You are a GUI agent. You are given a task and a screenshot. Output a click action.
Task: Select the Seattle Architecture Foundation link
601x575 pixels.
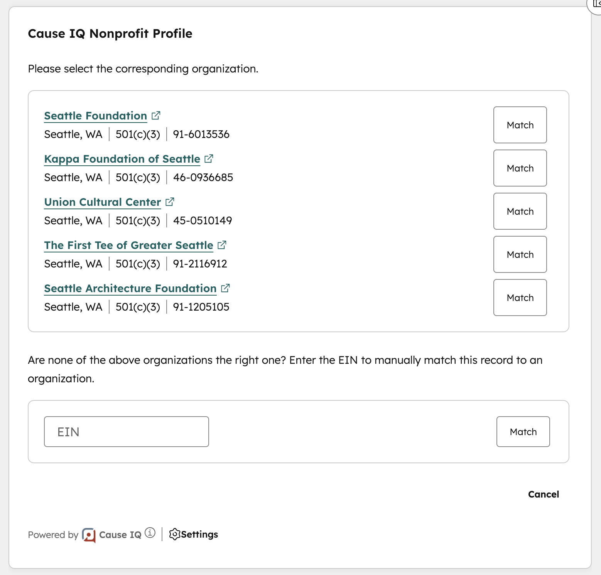pyautogui.click(x=130, y=288)
